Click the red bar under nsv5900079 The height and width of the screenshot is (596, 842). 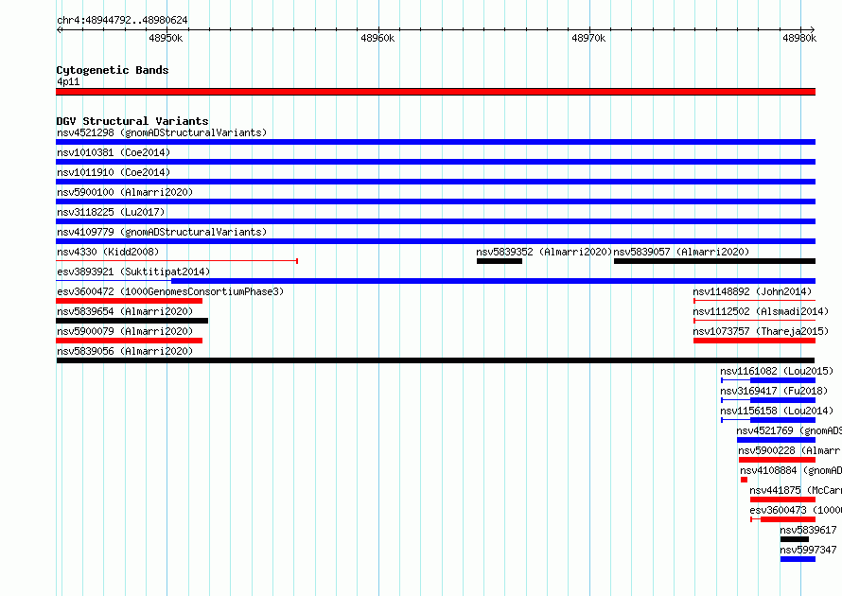(x=129, y=341)
